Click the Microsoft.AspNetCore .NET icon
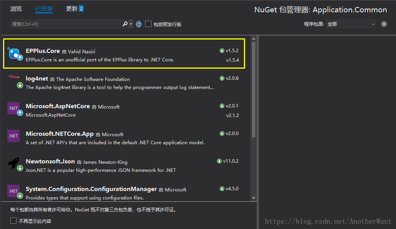 (x=15, y=109)
